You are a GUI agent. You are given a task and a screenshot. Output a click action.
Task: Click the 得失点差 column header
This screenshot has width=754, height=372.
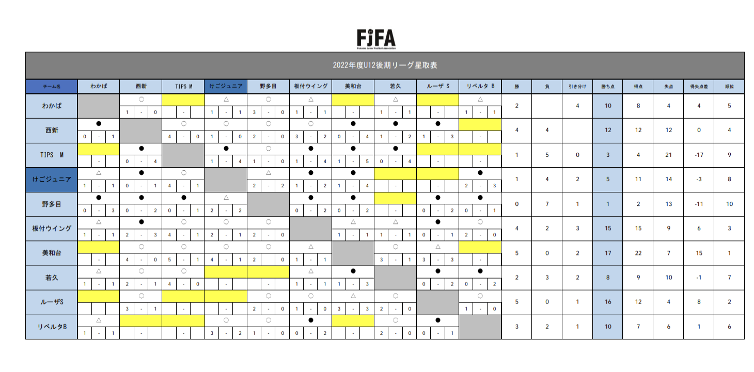pyautogui.click(x=699, y=87)
